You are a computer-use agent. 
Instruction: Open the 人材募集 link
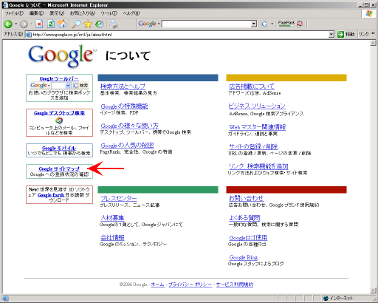click(112, 218)
